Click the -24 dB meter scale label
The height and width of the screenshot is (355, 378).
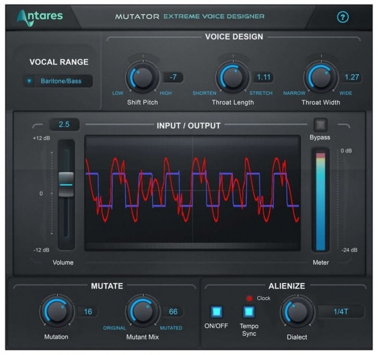pos(349,250)
